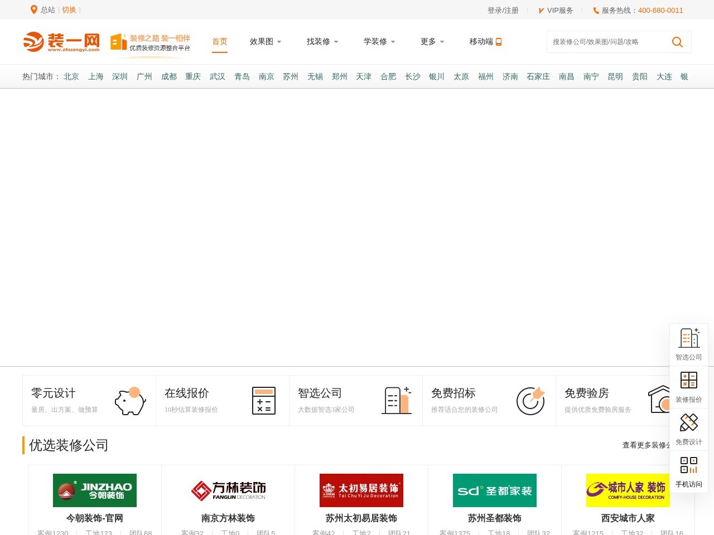Select hot city 武汉
The image size is (714, 535).
tap(218, 77)
